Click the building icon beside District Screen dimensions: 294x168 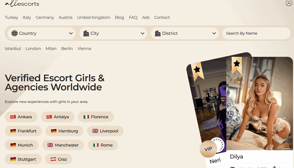coord(158,33)
